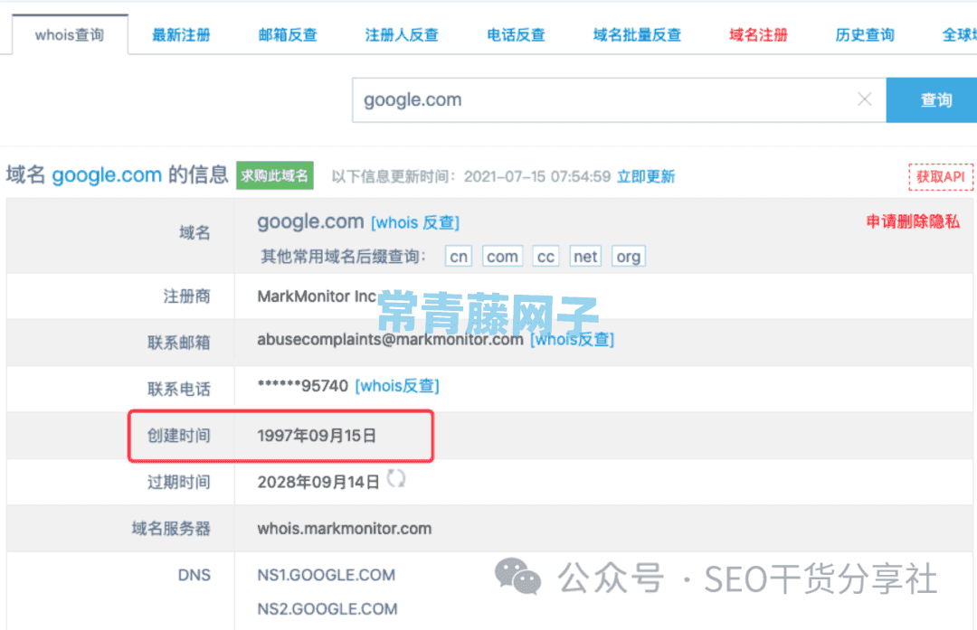Image resolution: width=977 pixels, height=630 pixels.
Task: Select the cn suffix option
Action: pyautogui.click(x=459, y=257)
